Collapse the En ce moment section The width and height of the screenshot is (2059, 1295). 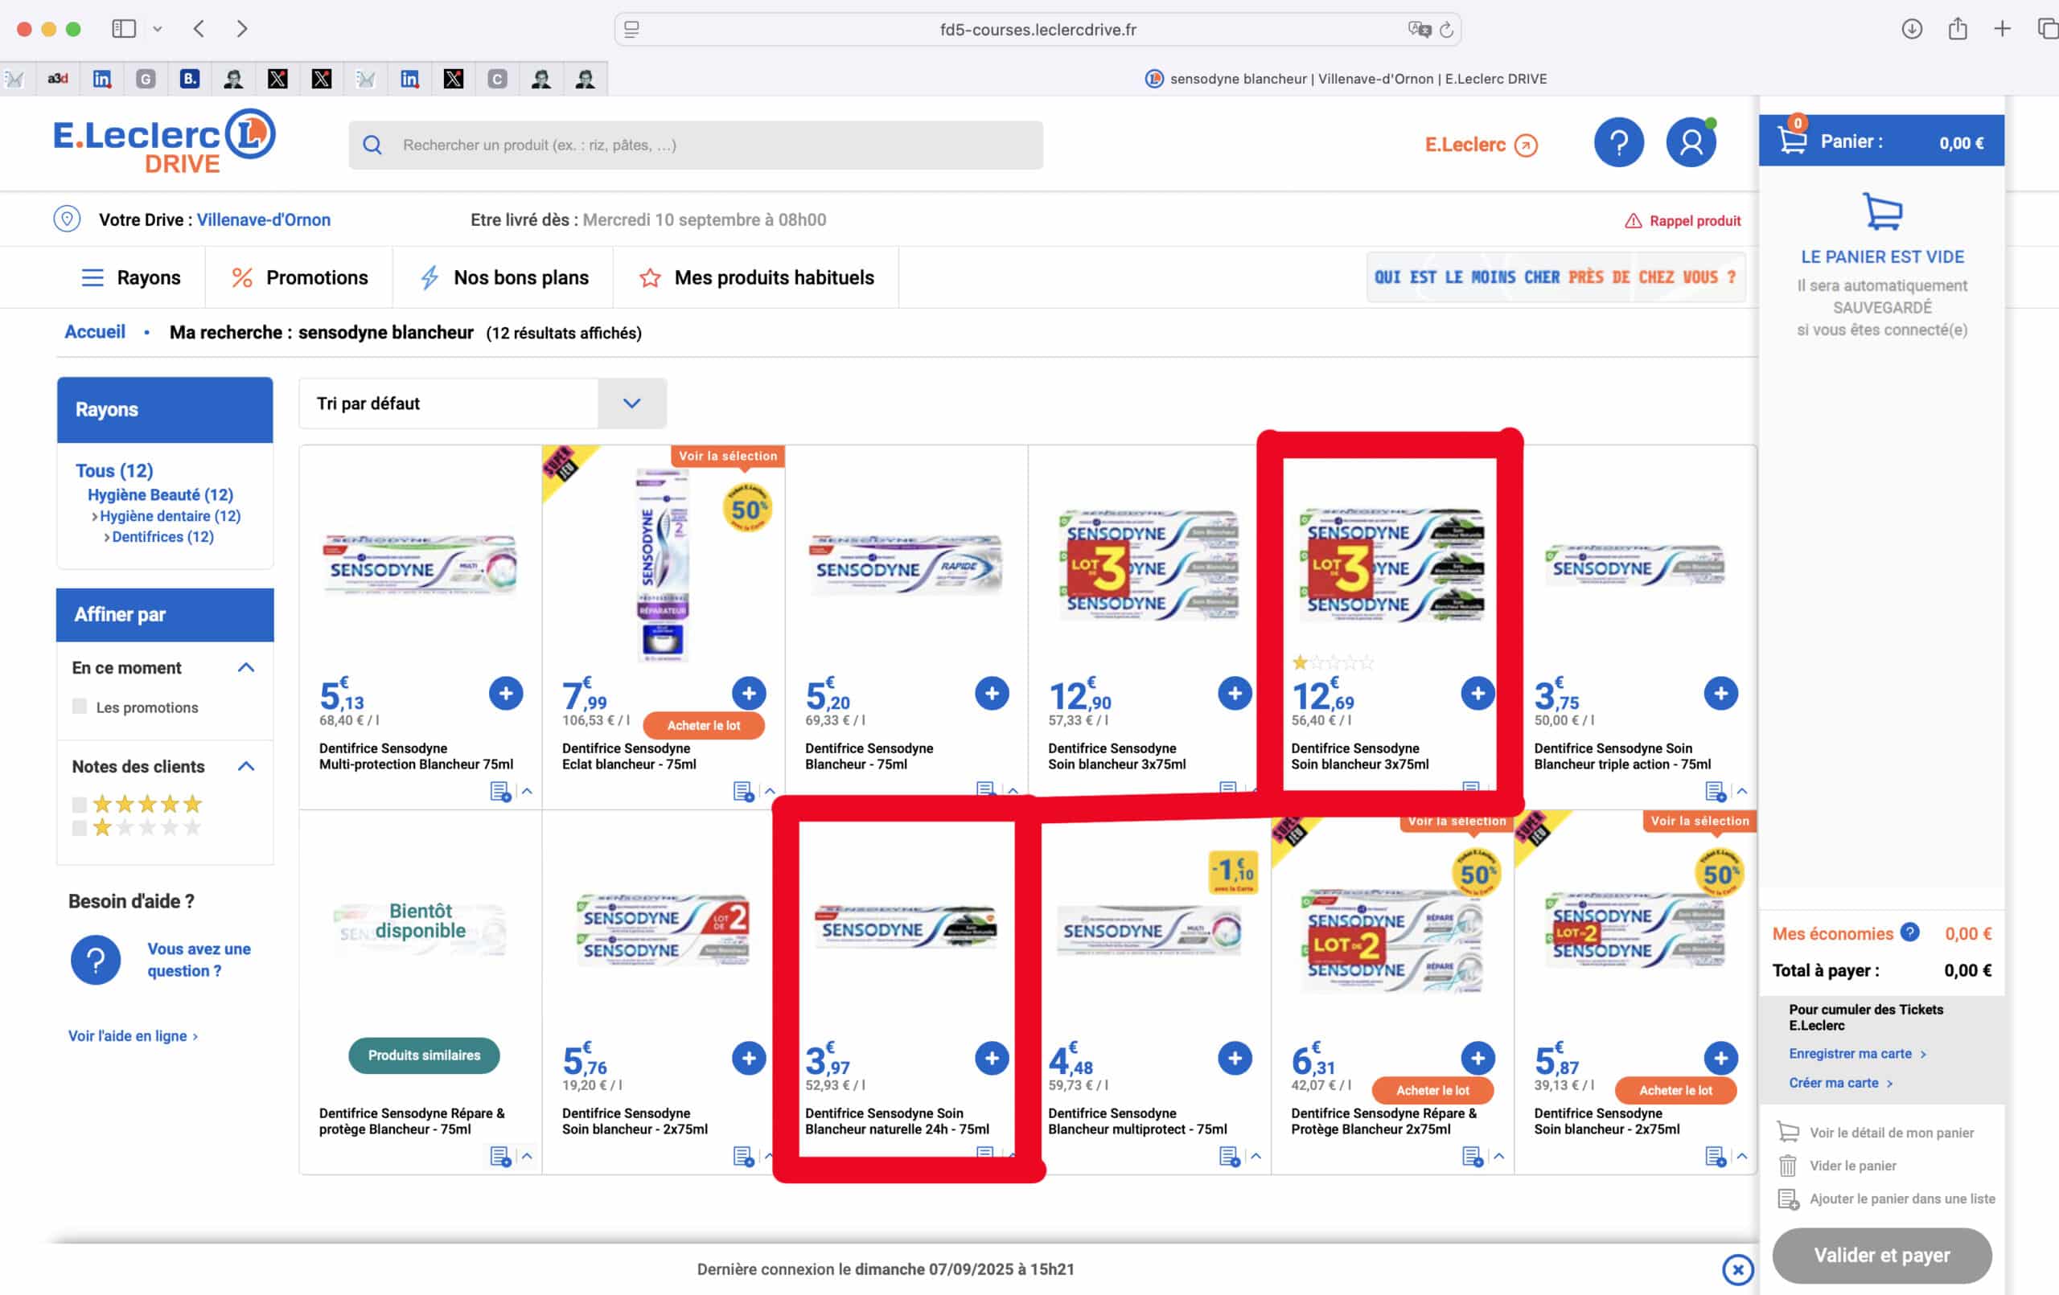(x=246, y=666)
